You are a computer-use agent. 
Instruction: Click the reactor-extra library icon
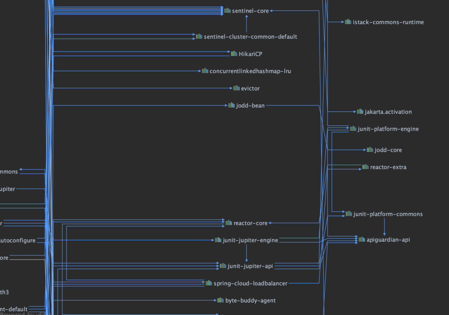click(365, 167)
